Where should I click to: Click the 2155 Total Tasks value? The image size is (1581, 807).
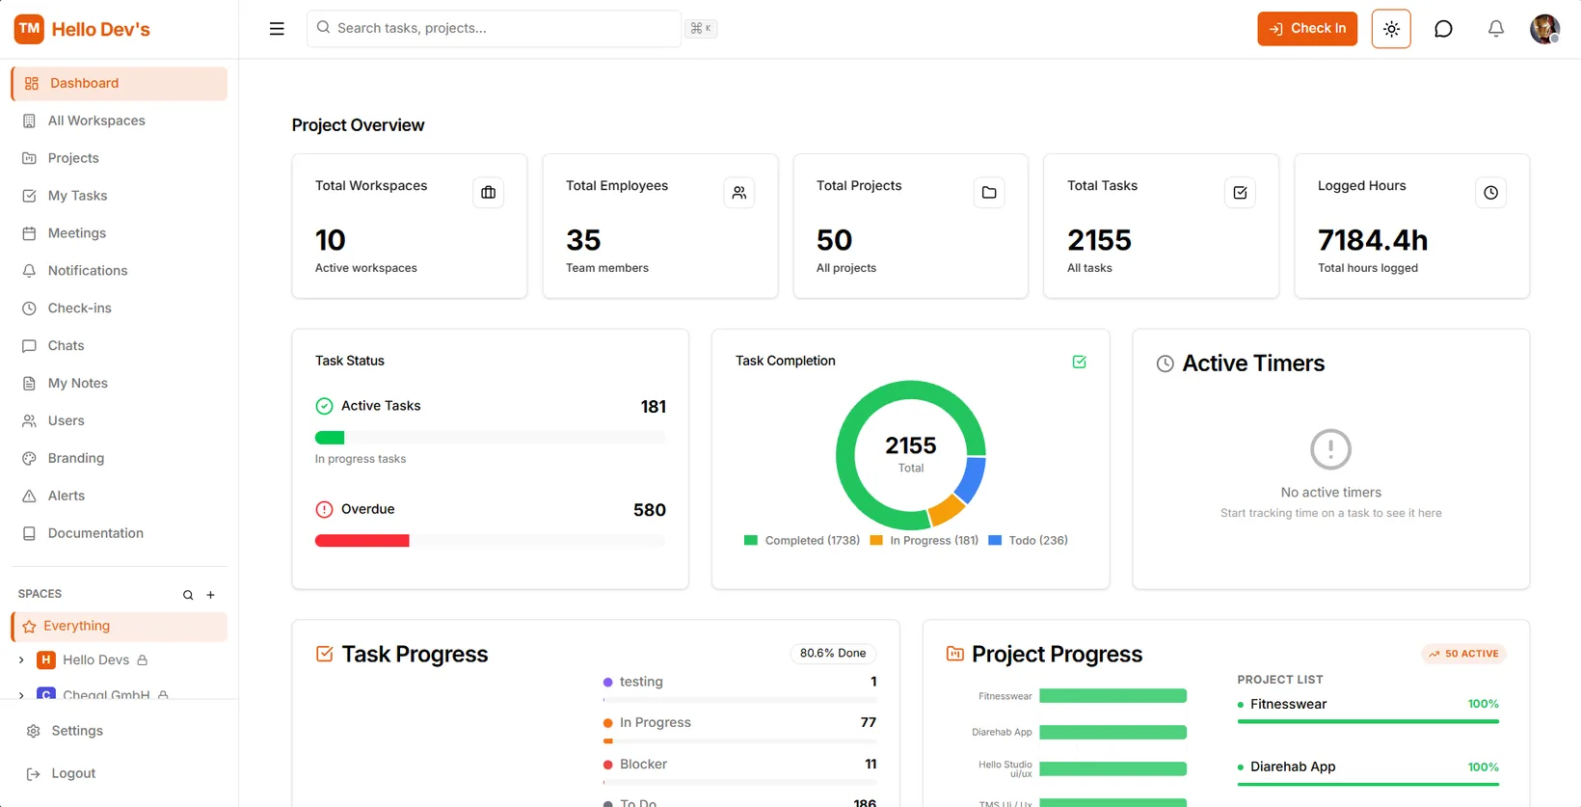(1099, 240)
